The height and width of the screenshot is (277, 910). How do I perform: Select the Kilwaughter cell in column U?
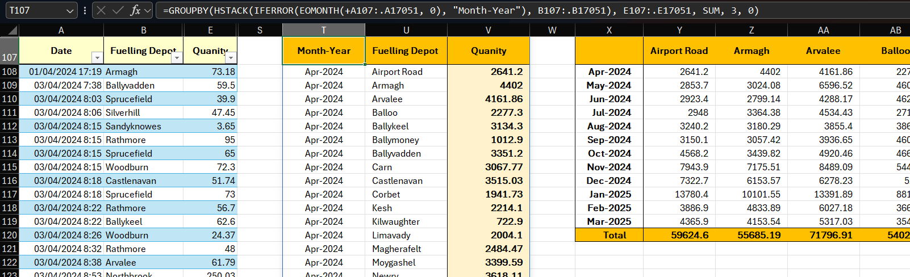point(406,221)
